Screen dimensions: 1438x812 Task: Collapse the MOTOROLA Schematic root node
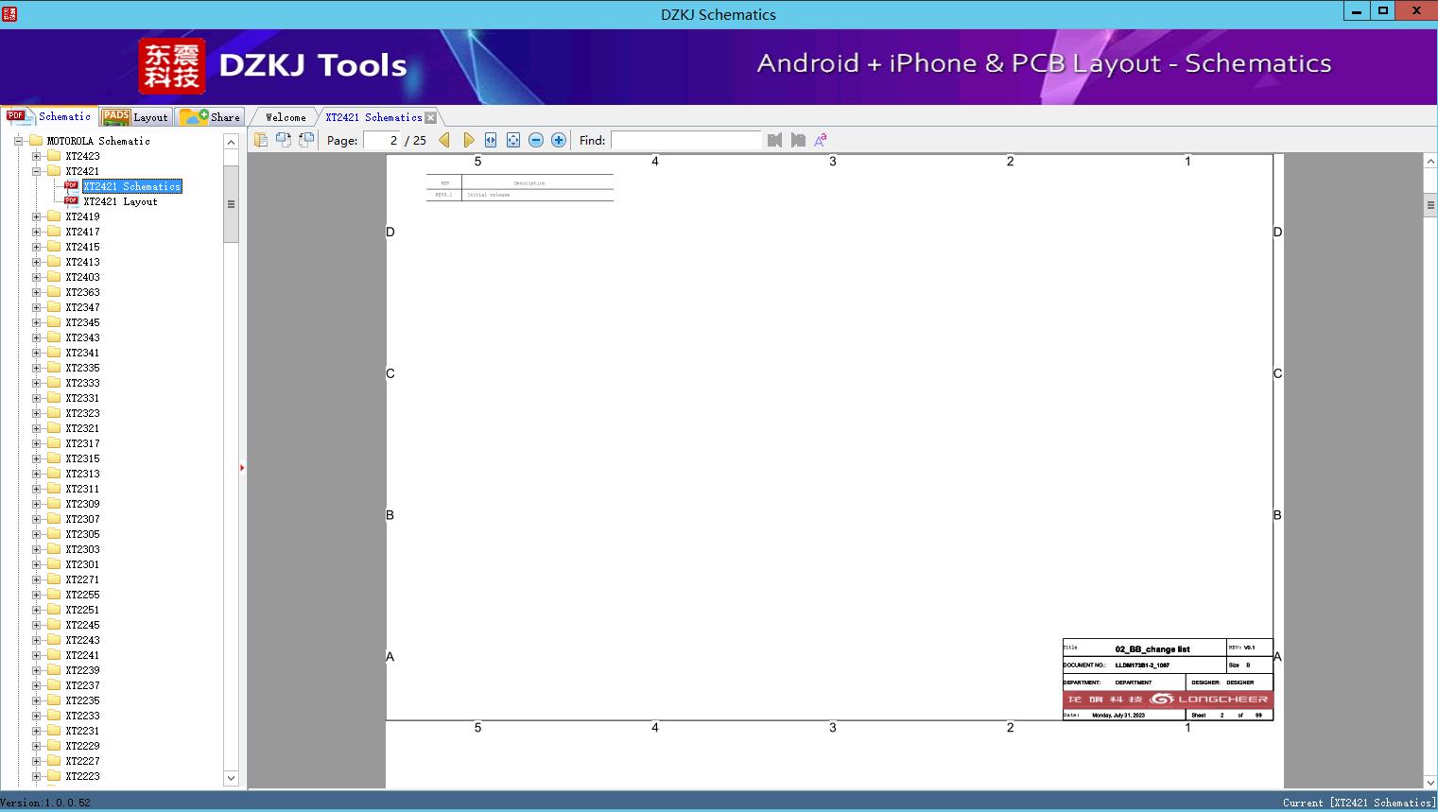(x=18, y=141)
